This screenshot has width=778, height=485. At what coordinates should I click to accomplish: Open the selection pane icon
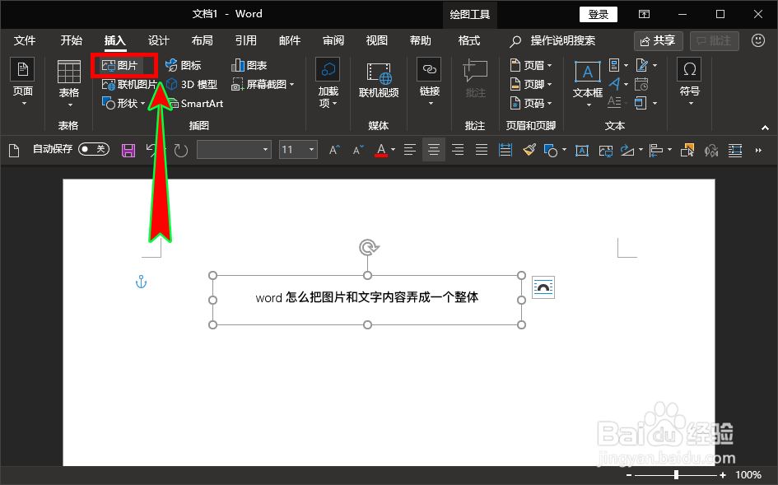687,150
